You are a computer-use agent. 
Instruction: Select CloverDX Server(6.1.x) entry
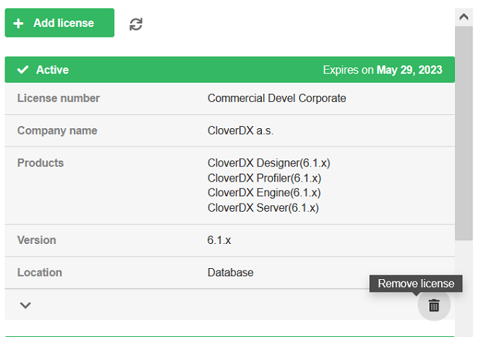pyautogui.click(x=263, y=208)
